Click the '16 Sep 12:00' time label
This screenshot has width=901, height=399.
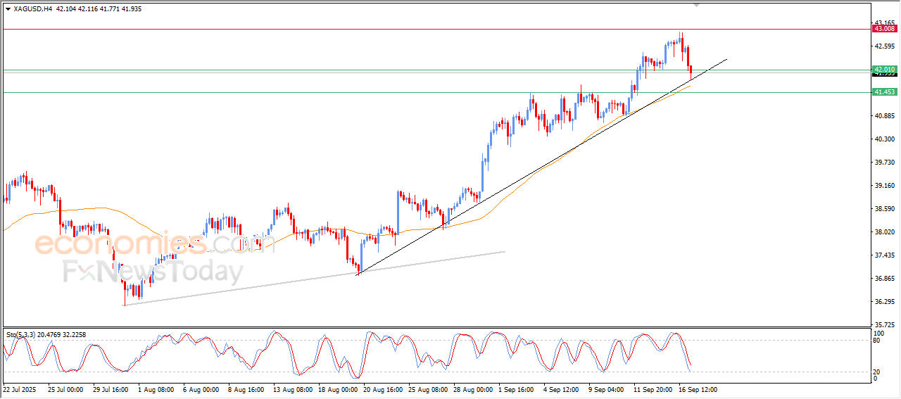pos(697,389)
